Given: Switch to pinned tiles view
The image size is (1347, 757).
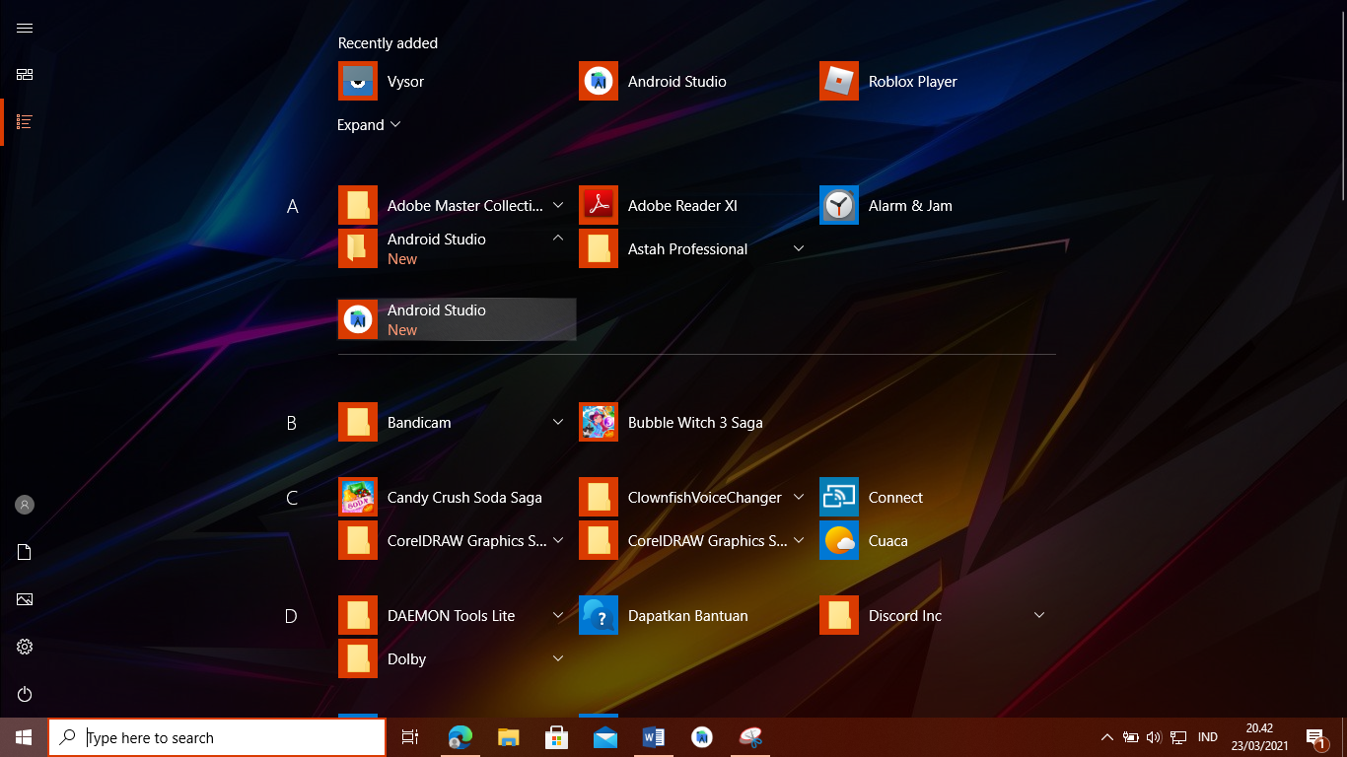Looking at the screenshot, I should (x=25, y=75).
